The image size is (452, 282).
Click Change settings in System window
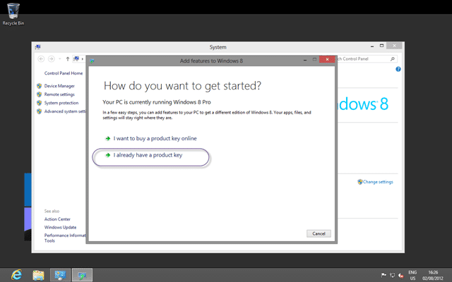click(378, 182)
